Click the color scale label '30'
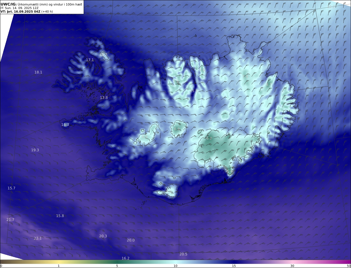This screenshot has width=351, height=268. tap(292, 266)
